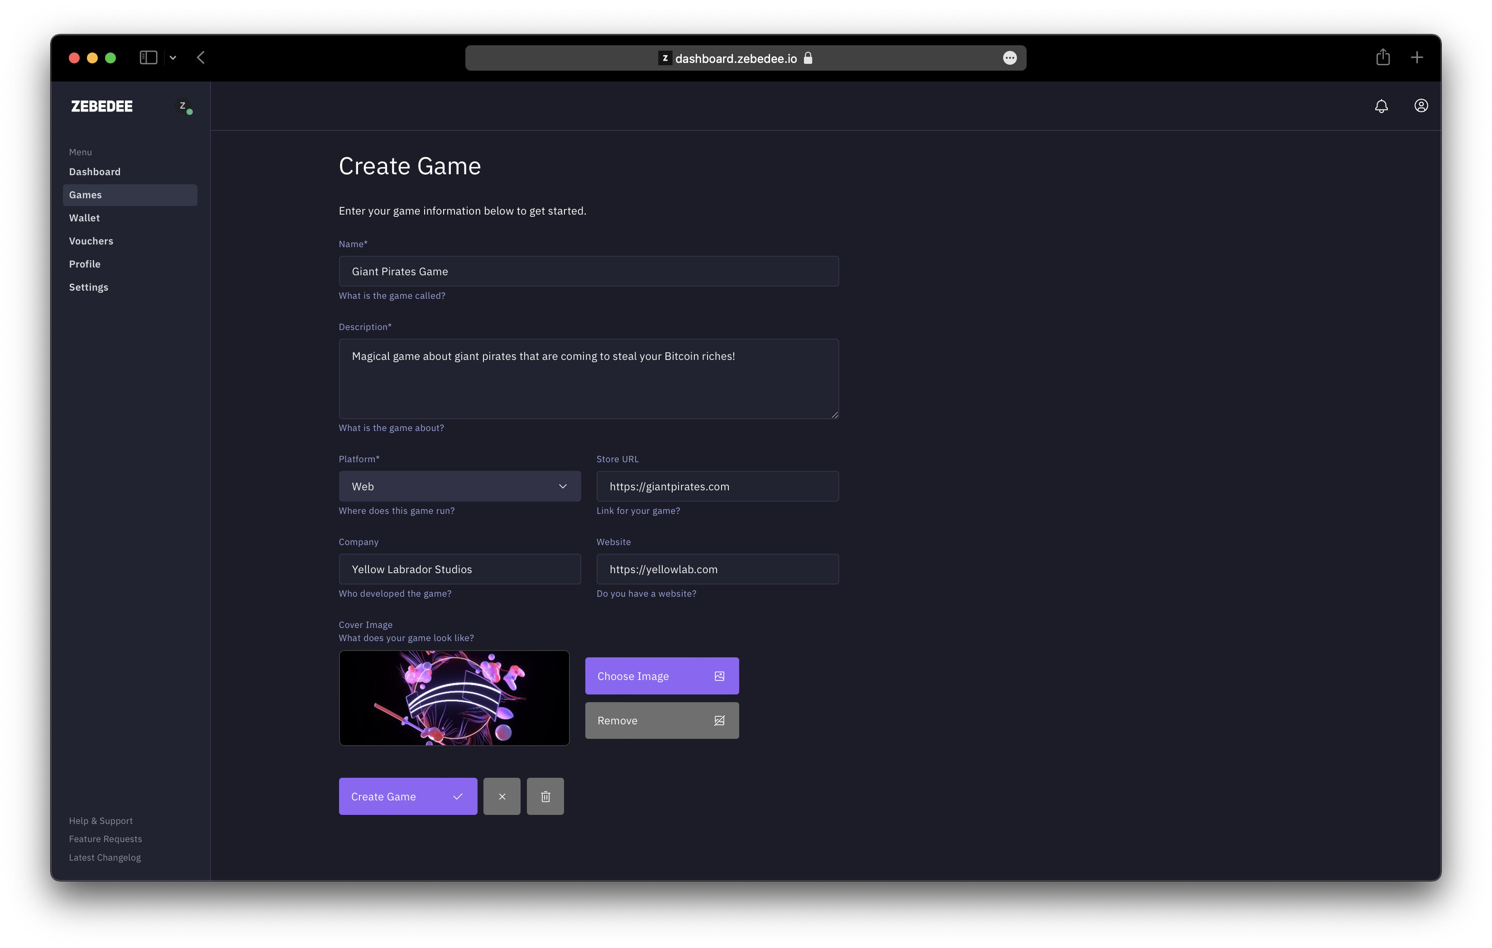
Task: Click the back navigation arrow button
Action: [201, 57]
